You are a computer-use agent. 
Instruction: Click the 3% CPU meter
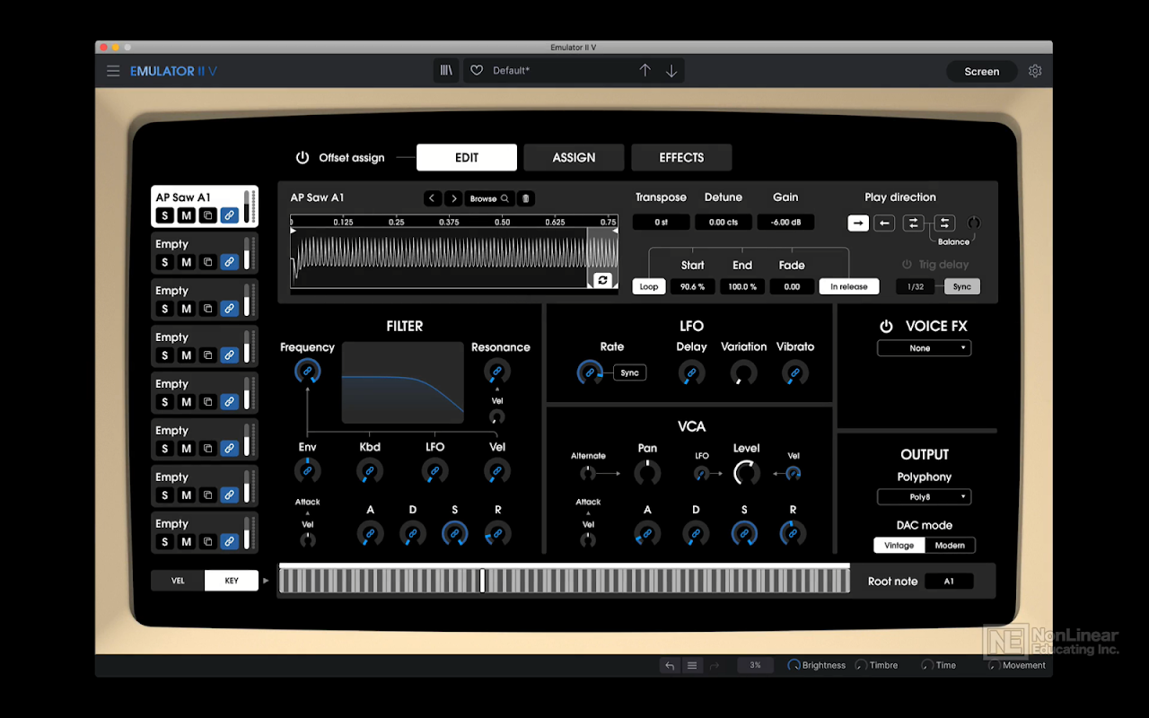coord(756,665)
